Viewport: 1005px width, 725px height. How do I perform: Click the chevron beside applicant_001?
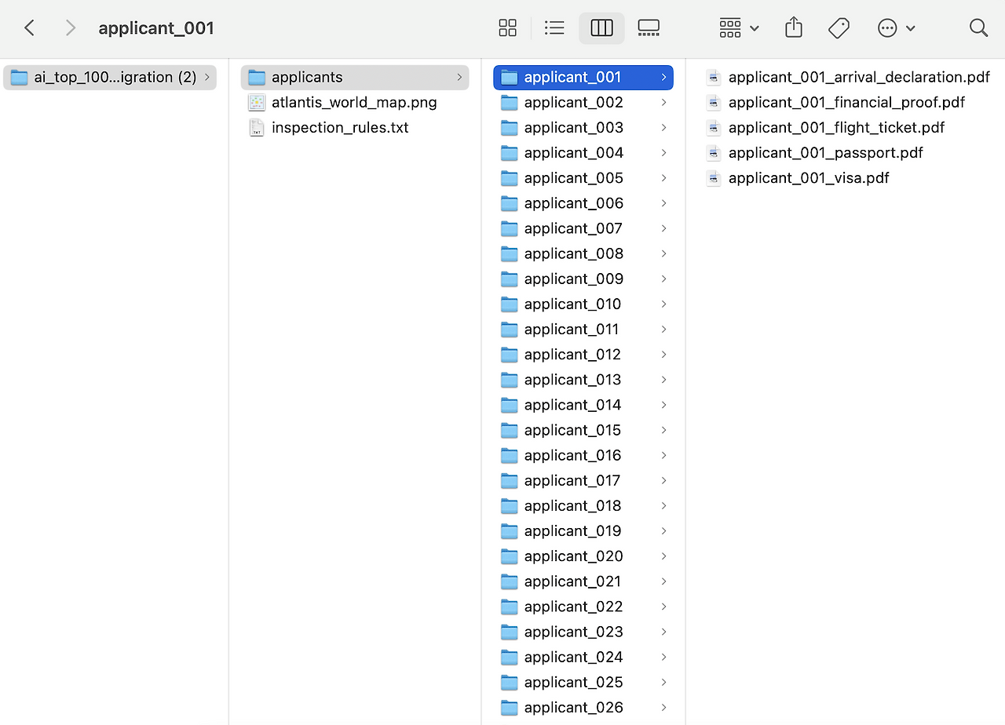click(663, 77)
